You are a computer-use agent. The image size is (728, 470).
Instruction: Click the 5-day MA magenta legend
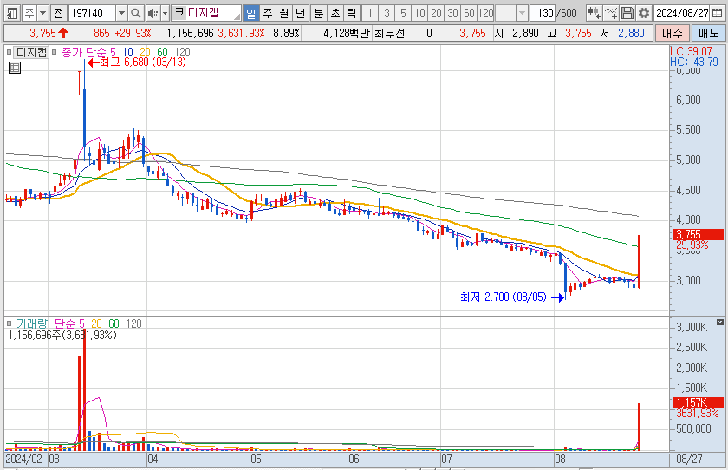click(113, 52)
